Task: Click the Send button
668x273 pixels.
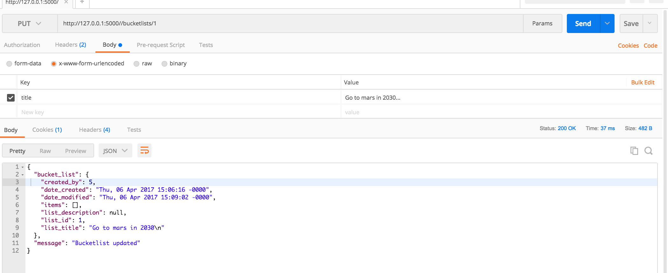Action: pyautogui.click(x=583, y=23)
